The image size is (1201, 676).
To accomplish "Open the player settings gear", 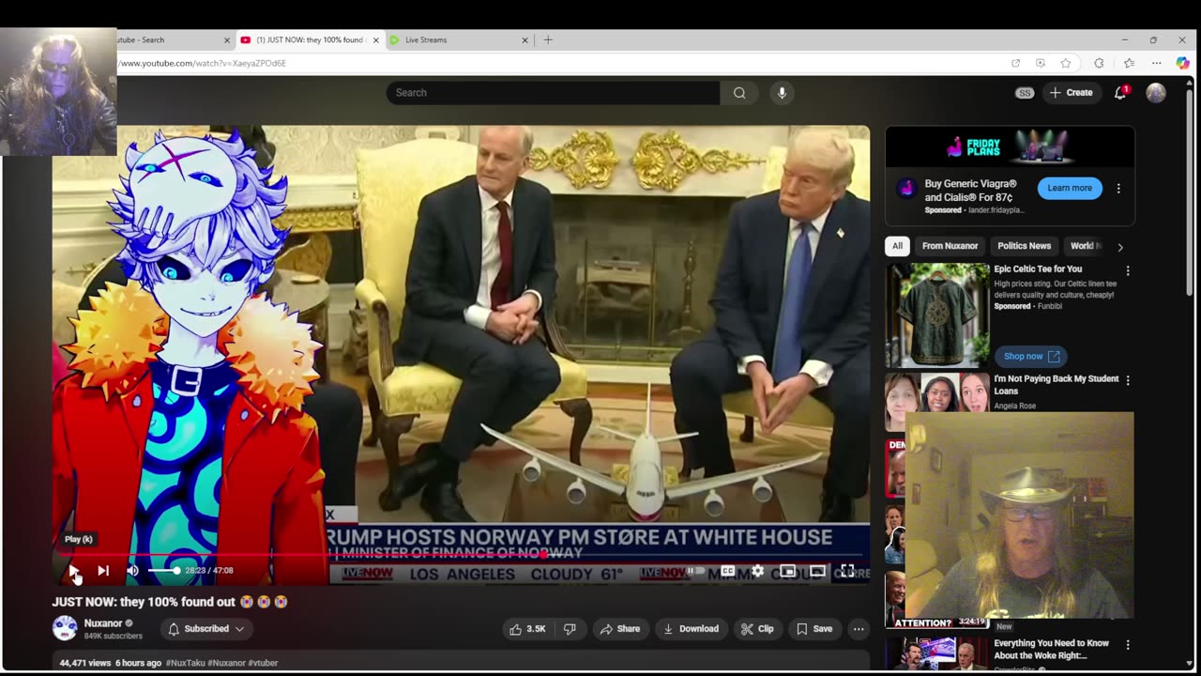I will click(757, 571).
